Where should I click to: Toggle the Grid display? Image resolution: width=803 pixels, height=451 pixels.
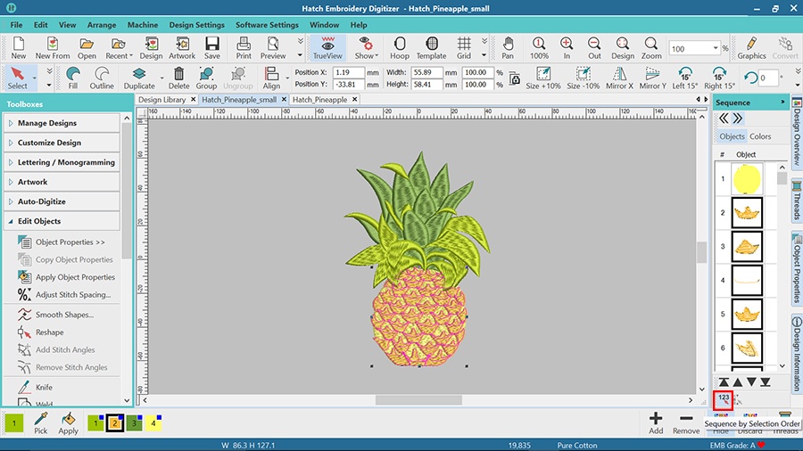[464, 47]
